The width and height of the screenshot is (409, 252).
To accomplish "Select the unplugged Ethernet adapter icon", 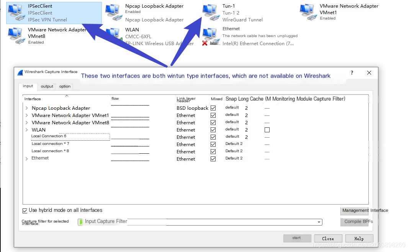I will (211, 36).
